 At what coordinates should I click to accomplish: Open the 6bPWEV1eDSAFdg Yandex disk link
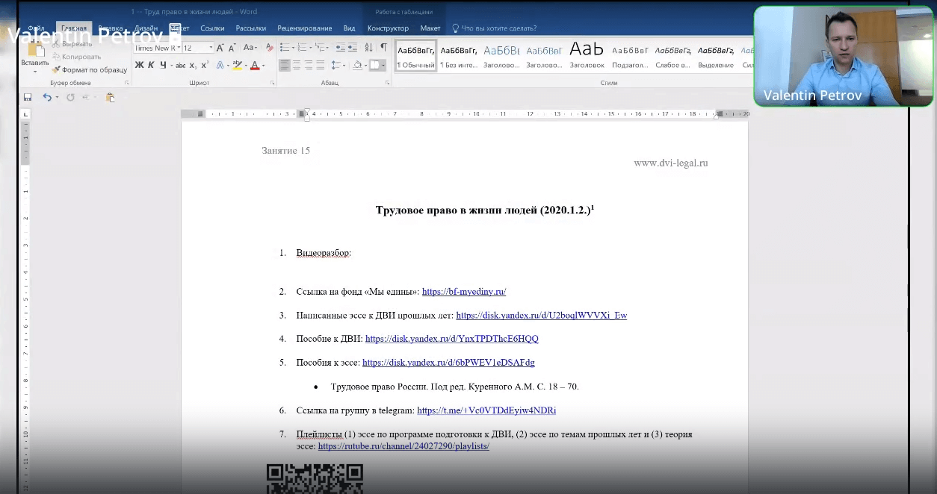(x=448, y=363)
